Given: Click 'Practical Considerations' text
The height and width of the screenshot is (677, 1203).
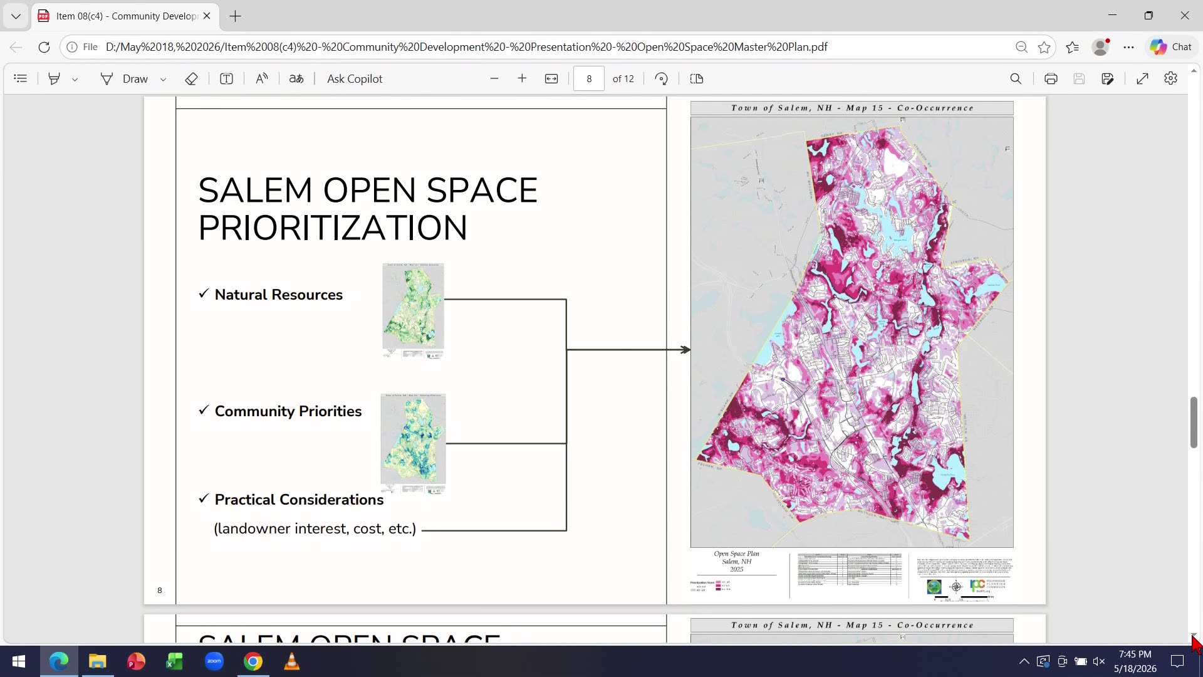Looking at the screenshot, I should click(299, 500).
